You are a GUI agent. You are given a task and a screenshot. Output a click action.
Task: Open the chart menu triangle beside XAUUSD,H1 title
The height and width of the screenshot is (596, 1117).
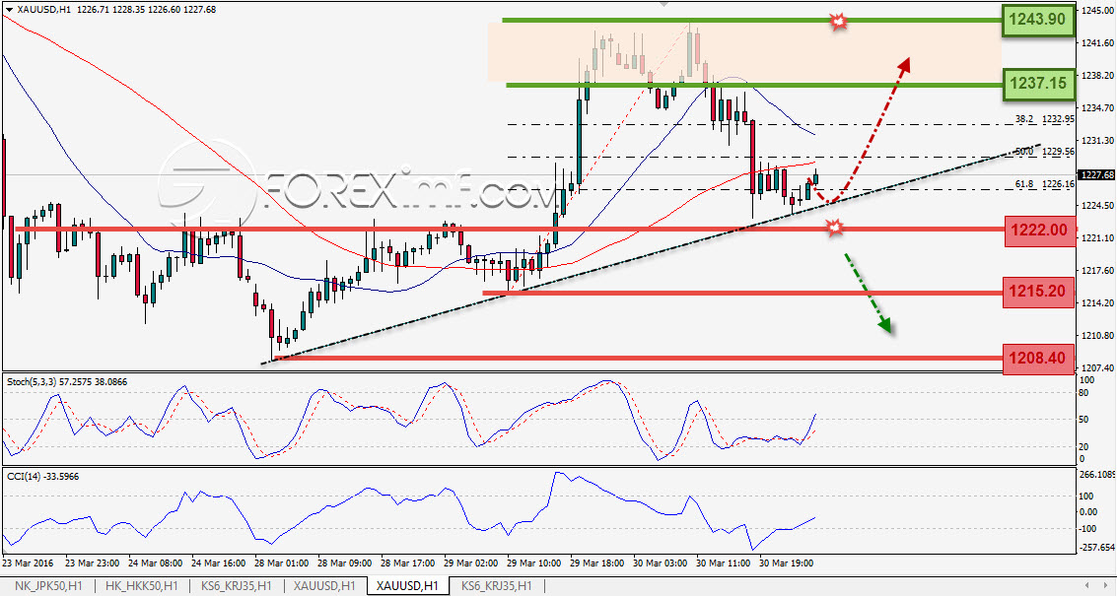point(9,10)
